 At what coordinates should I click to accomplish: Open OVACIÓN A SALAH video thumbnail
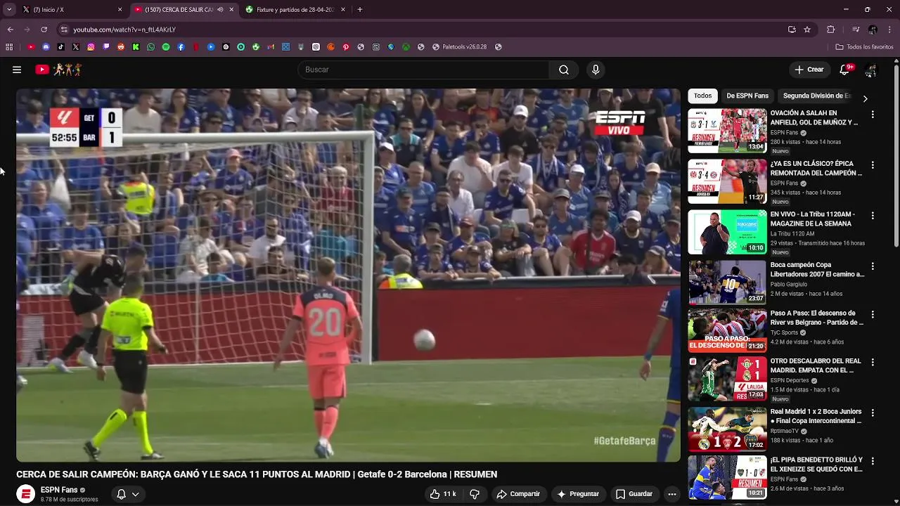(x=727, y=131)
